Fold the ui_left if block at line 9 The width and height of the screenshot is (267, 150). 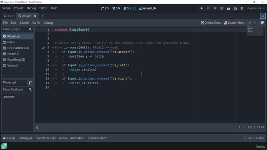pos(53,65)
